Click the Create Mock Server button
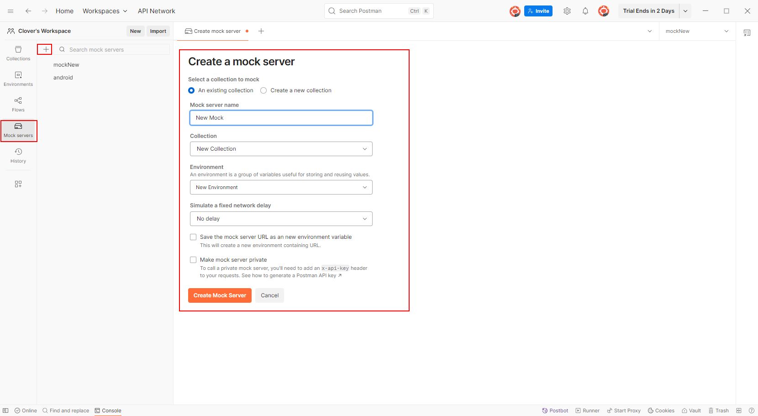 220,295
